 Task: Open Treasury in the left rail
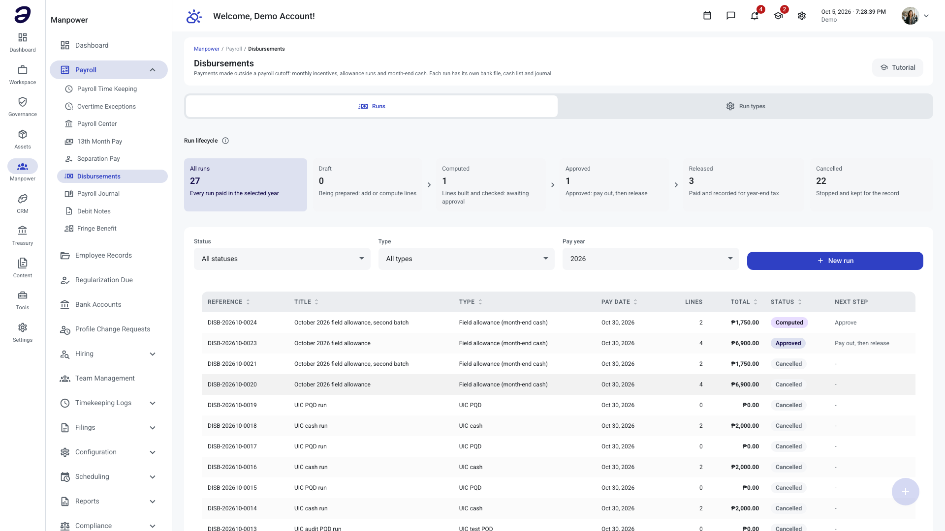tap(23, 236)
